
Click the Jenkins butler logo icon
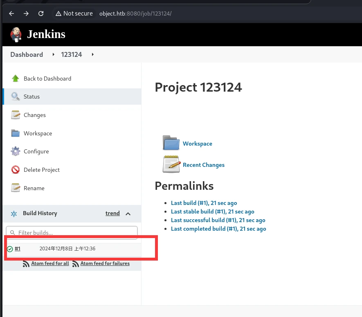point(16,35)
